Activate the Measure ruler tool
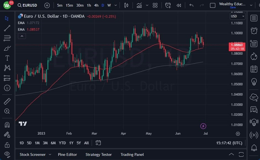Image resolution: width=260 pixels, height=160 pixels. (x=7, y=101)
